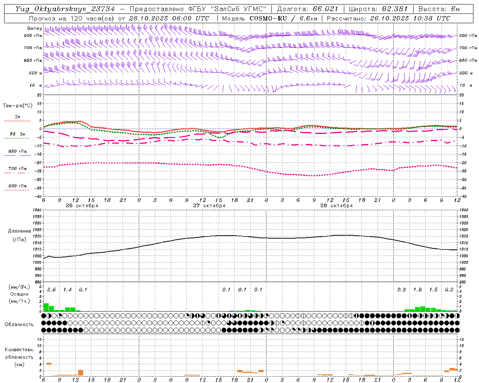The width and height of the screenshot is (479, 383).
Task: Click the longitude value Долгота: 66.021
Action: point(308,9)
